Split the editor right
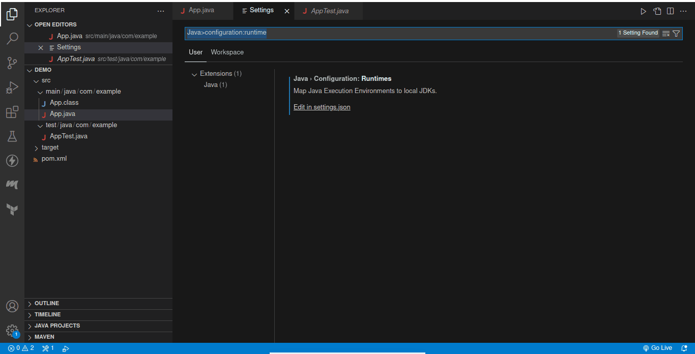 [671, 11]
